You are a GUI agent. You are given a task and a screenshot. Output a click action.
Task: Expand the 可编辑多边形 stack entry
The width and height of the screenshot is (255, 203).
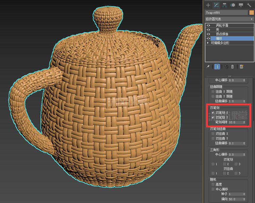(208, 43)
